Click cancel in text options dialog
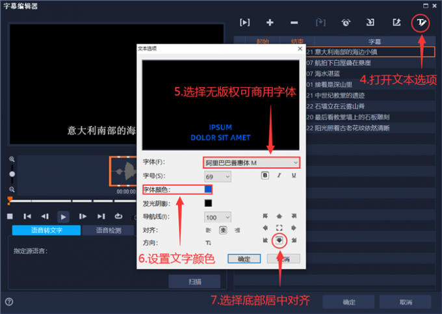The width and height of the screenshot is (442, 314). [x=283, y=259]
